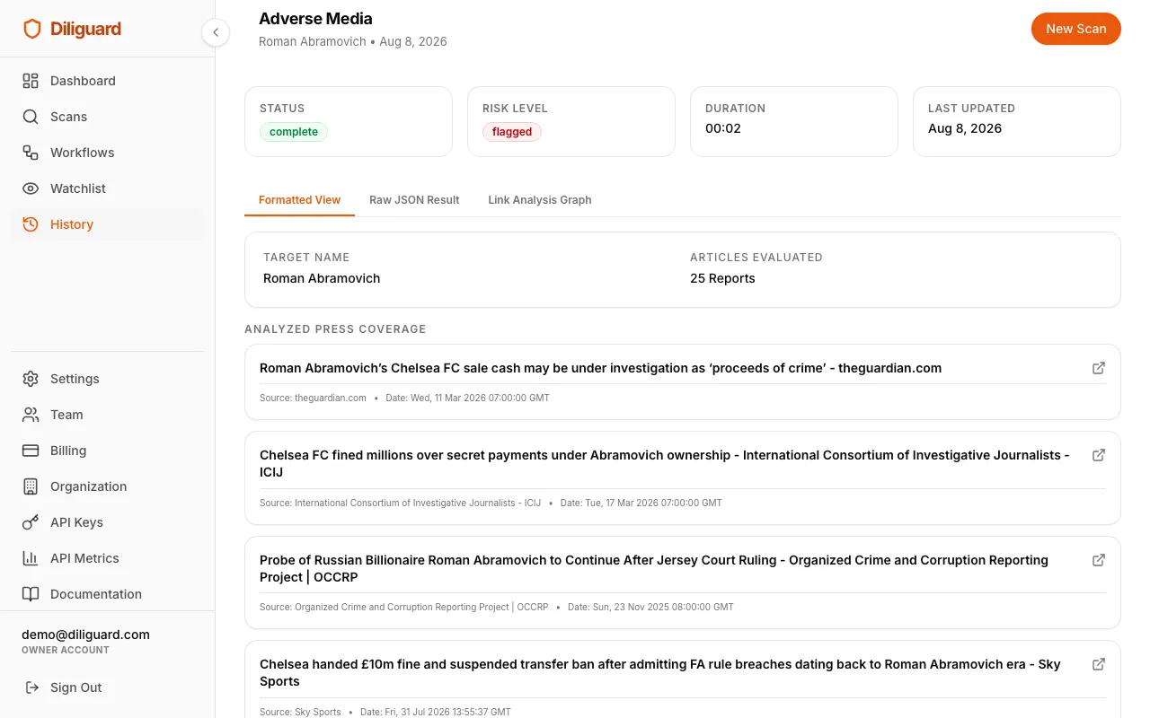
Task: Open the OCCRP article external link icon
Action: (1099, 560)
